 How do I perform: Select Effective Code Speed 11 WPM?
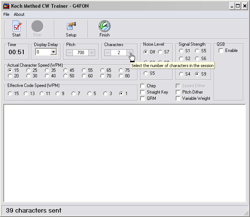[42, 94]
